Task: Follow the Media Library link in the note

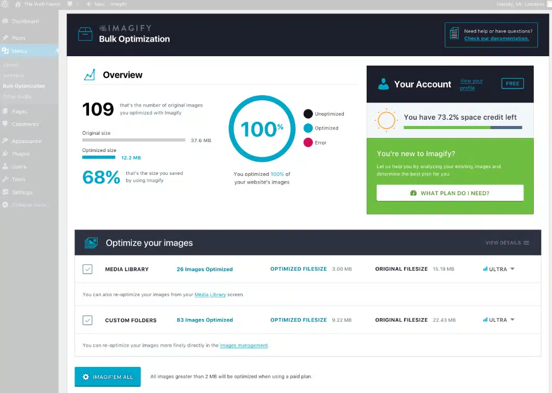Action: (210, 295)
